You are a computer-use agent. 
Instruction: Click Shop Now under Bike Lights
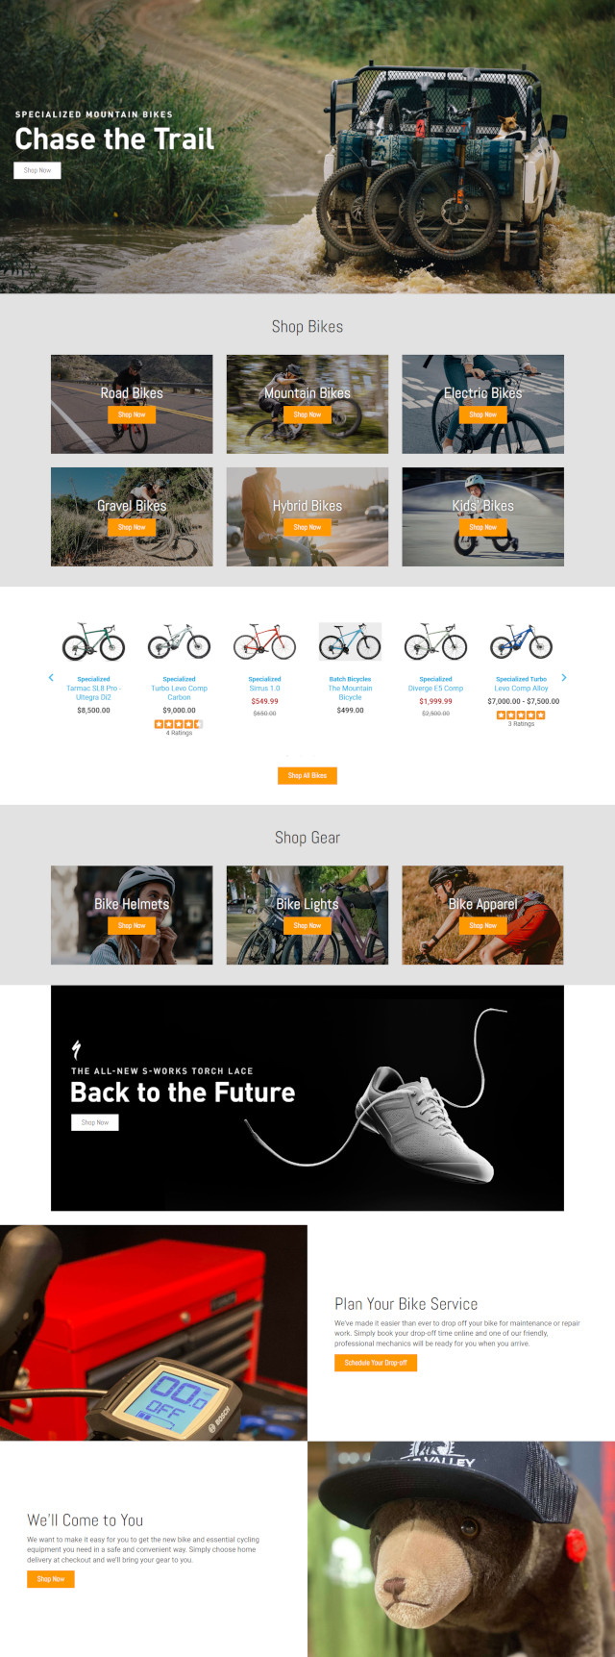pyautogui.click(x=307, y=925)
